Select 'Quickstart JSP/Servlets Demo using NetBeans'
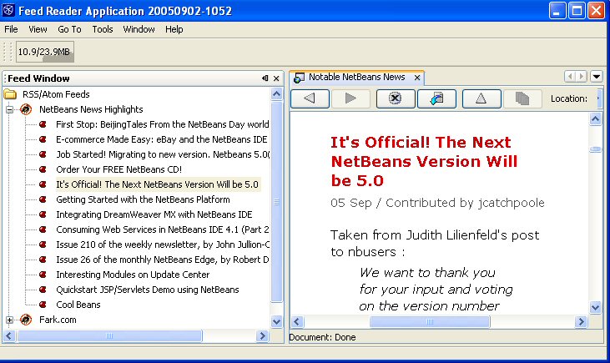 point(148,290)
